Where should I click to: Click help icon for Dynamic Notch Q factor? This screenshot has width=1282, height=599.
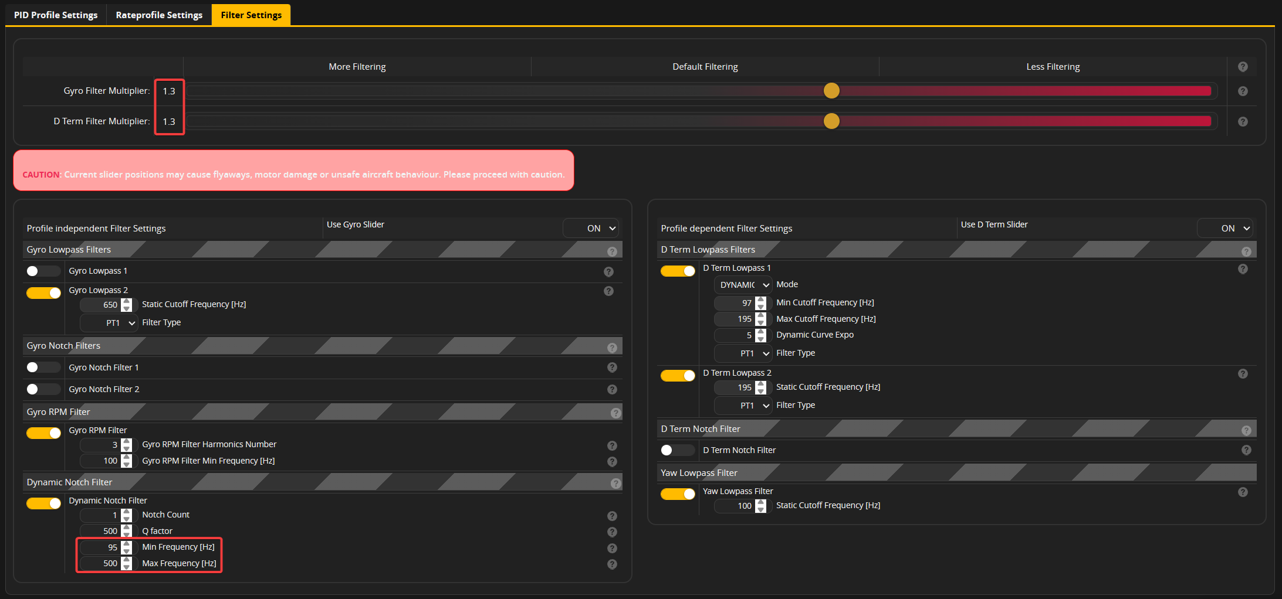612,532
